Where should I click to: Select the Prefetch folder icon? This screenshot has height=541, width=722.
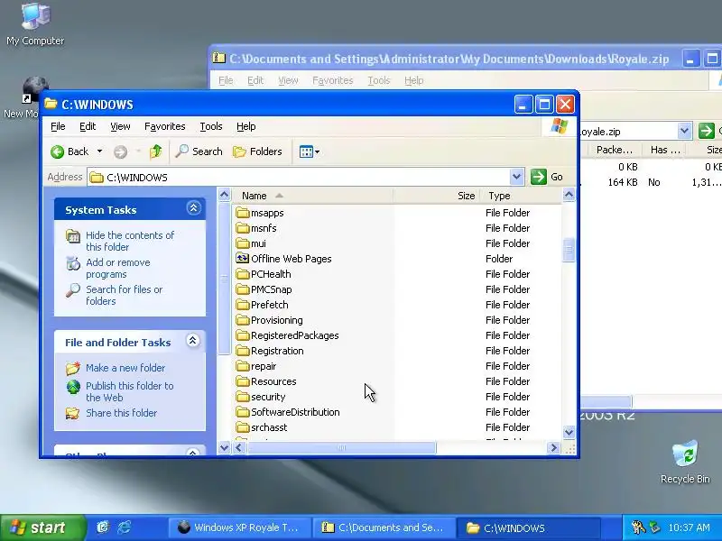(243, 305)
